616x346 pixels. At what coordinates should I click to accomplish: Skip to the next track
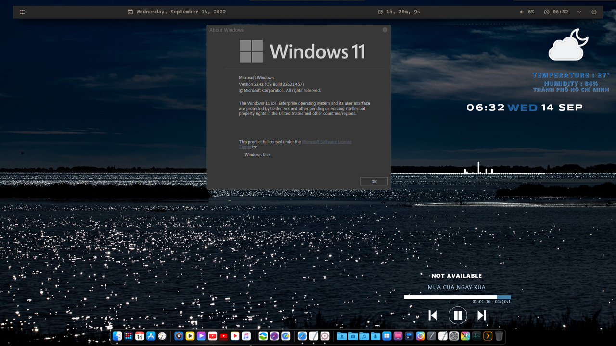481,315
